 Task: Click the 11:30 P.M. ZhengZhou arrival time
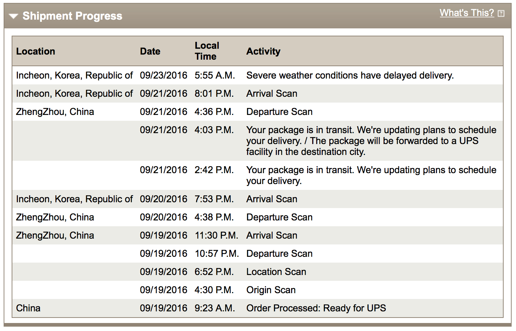point(217,235)
